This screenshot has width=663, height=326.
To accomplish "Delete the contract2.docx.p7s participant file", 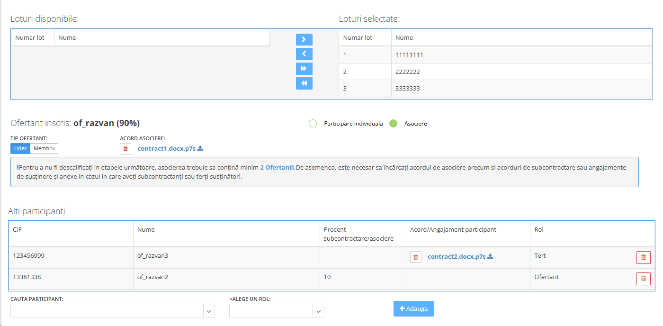I will [x=415, y=257].
